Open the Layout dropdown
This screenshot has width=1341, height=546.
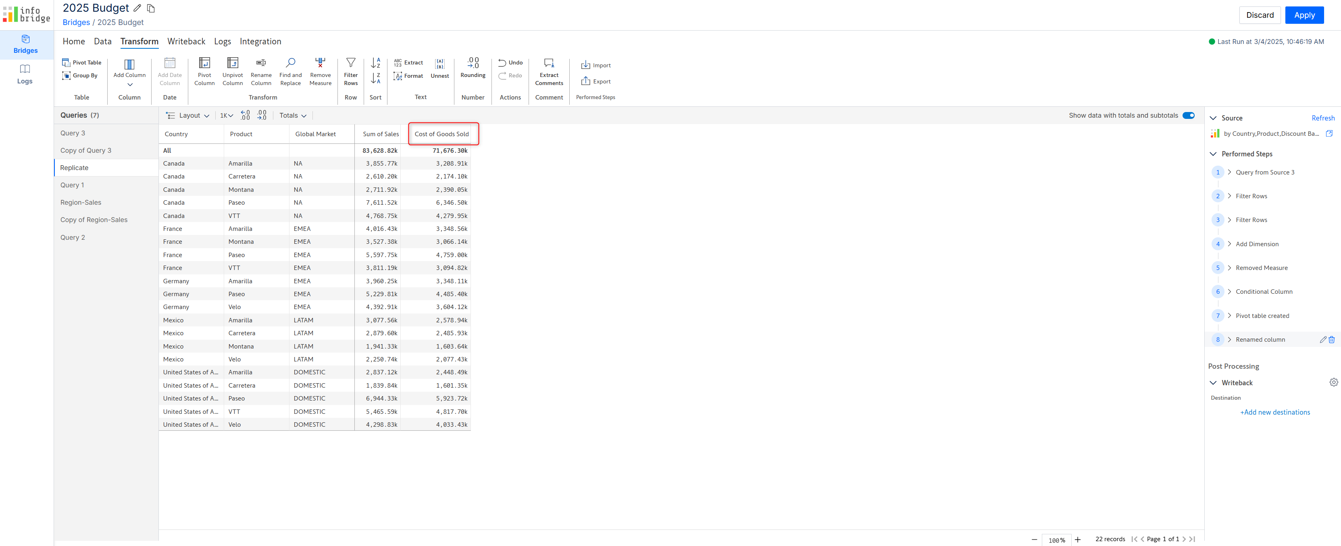187,116
